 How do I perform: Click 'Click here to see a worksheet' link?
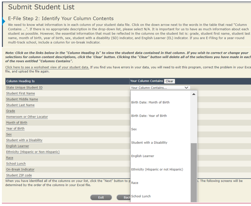[x=47, y=67]
